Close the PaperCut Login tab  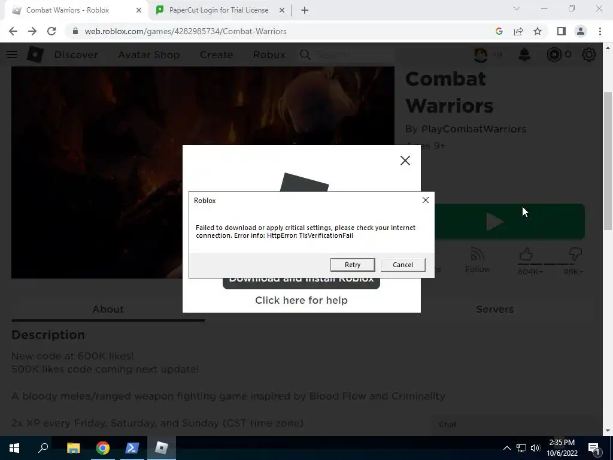tap(281, 11)
